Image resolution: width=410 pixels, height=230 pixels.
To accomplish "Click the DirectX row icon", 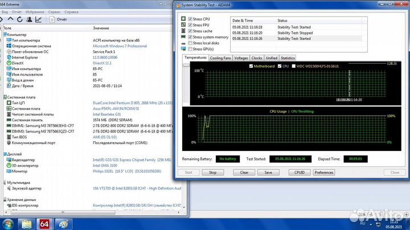I will click(x=9, y=63).
